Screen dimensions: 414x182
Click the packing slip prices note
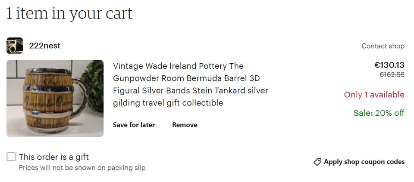pyautogui.click(x=82, y=168)
